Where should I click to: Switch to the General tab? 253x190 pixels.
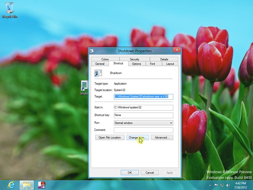pyautogui.click(x=100, y=64)
